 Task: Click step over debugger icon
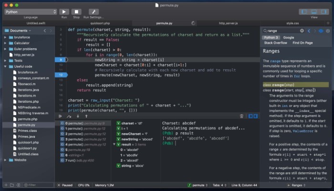[x=69, y=116]
